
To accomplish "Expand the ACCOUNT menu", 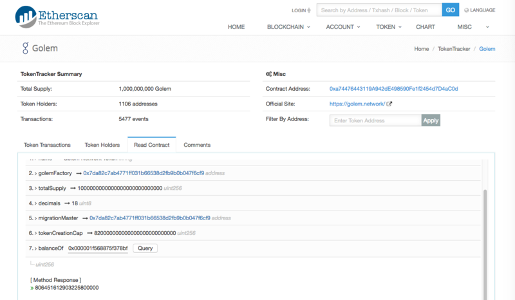I will tap(343, 27).
